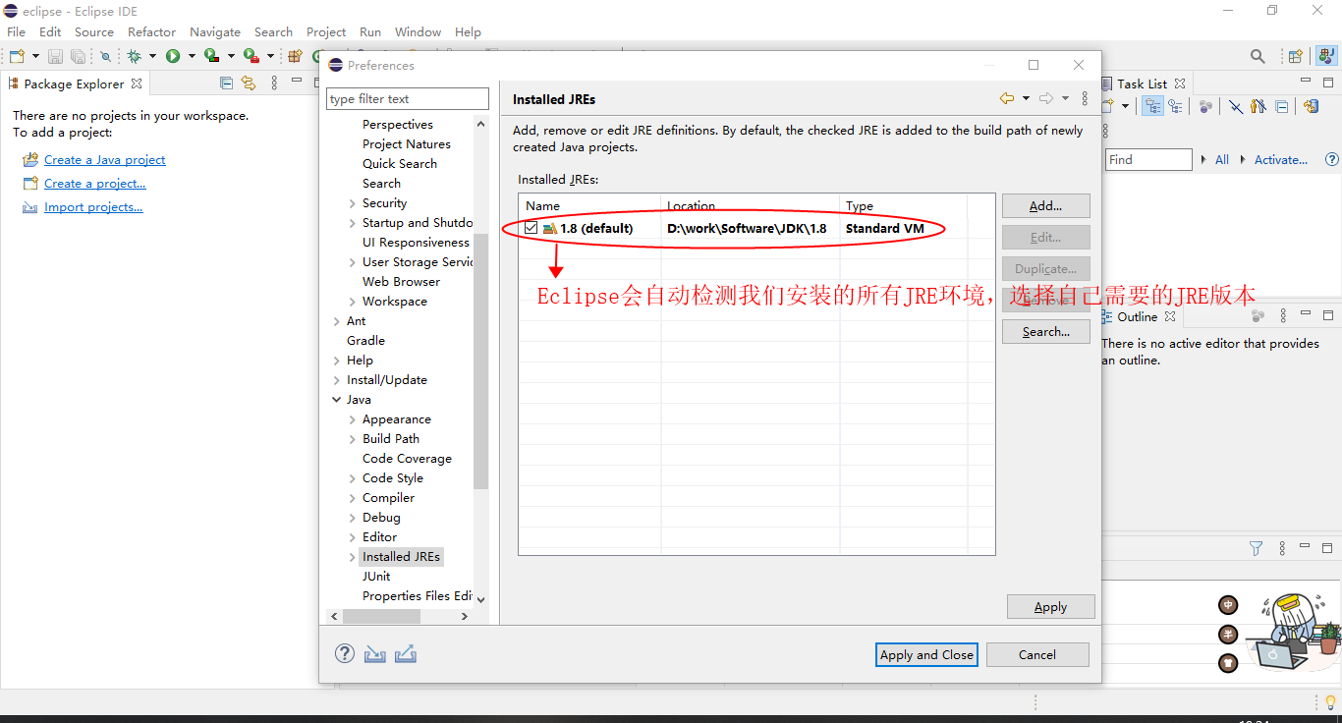Click Preferences help question mark icon

pyautogui.click(x=345, y=653)
